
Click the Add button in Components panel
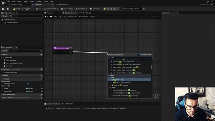click(x=5, y=16)
